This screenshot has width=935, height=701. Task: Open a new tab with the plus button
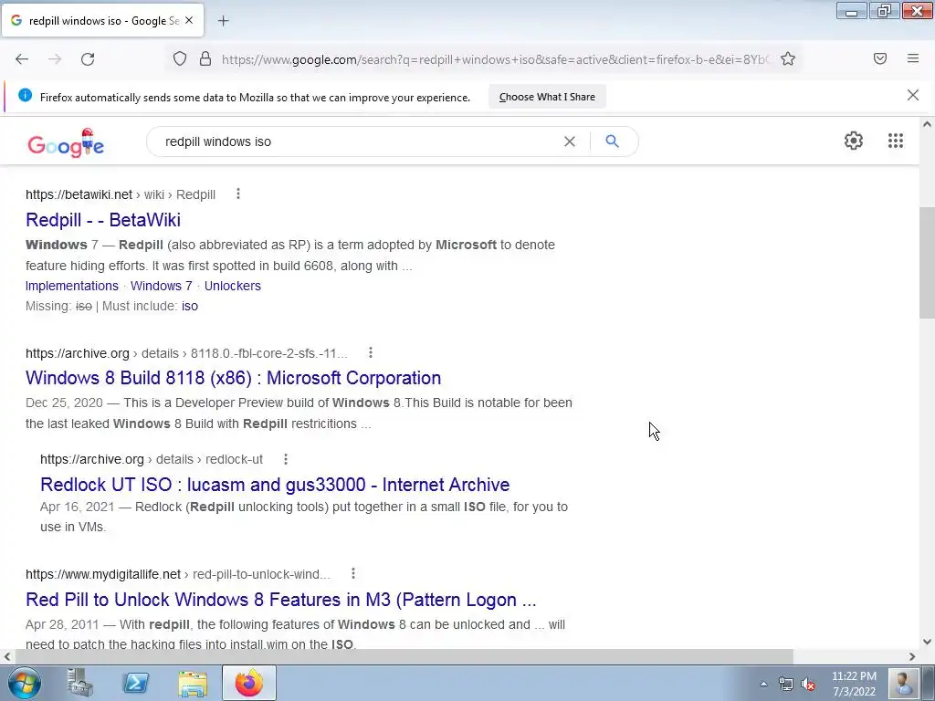click(x=223, y=21)
